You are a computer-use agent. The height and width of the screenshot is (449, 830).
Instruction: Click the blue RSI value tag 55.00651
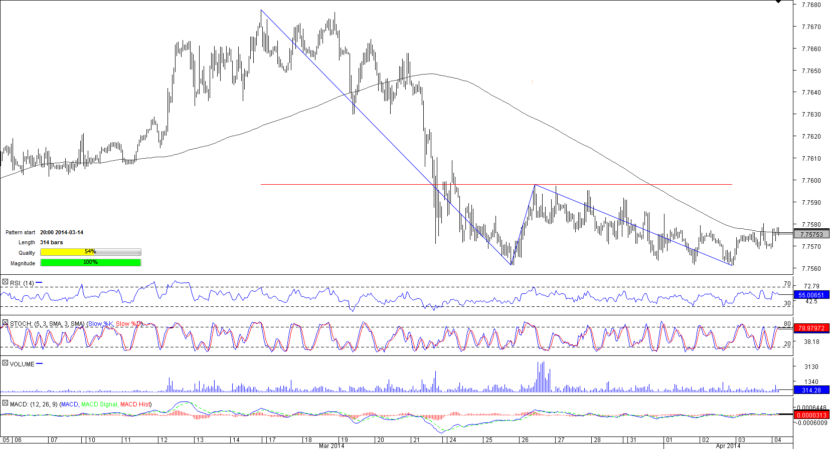pyautogui.click(x=811, y=295)
